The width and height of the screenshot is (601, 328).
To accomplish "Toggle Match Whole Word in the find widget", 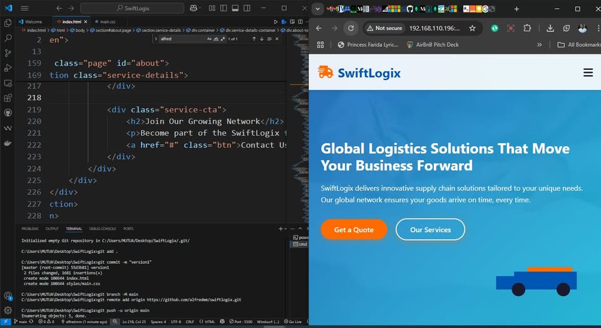I will tap(216, 39).
